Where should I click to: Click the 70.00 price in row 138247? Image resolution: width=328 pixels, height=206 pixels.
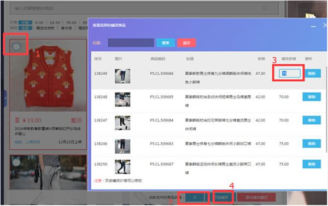(x=284, y=120)
